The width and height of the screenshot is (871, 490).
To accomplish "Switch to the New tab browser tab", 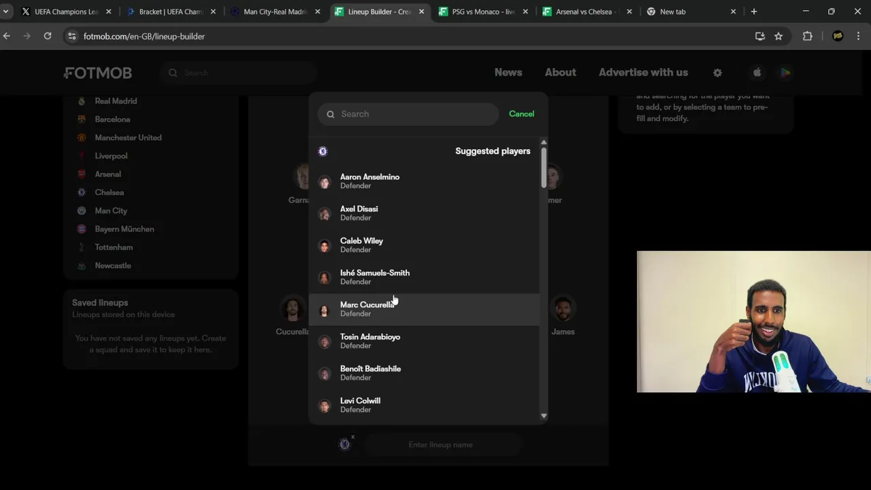I will tap(691, 12).
